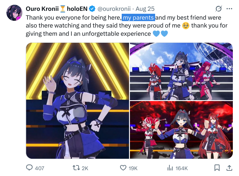This screenshot has height=176, width=239.
Task: Click the blue verified badge
Action: tap(92, 9)
